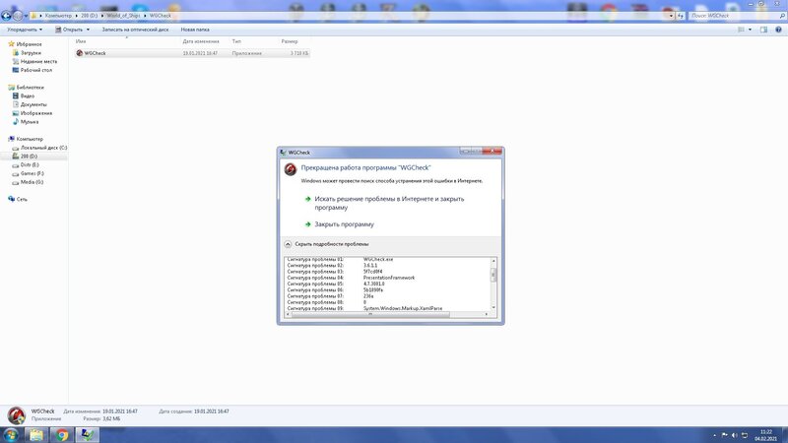Sort by the Размер column header
Image resolution: width=788 pixels, height=443 pixels.
[x=290, y=41]
